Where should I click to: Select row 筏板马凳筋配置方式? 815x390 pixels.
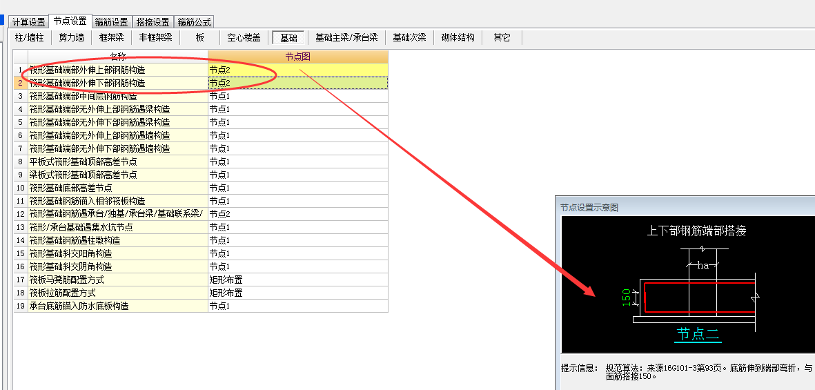tap(118, 280)
